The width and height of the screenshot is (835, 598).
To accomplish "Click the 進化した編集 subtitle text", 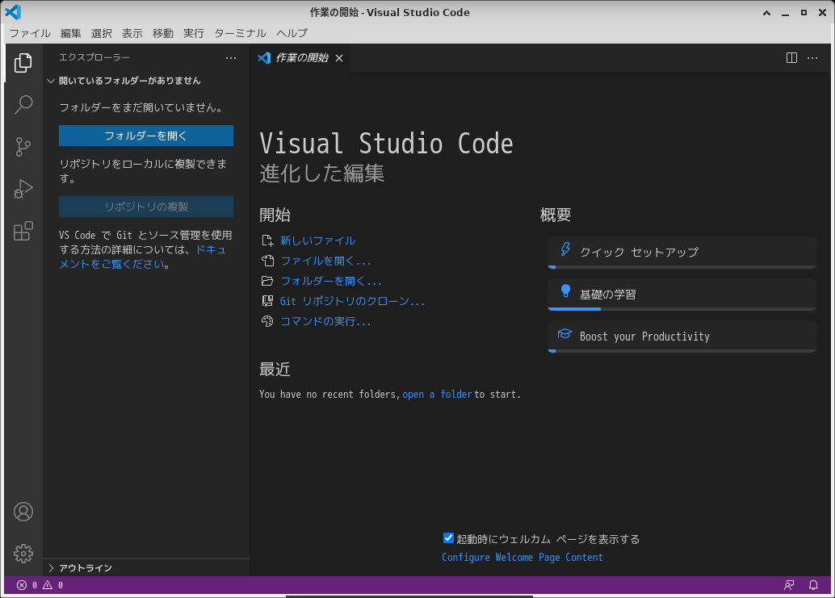I will [321, 174].
